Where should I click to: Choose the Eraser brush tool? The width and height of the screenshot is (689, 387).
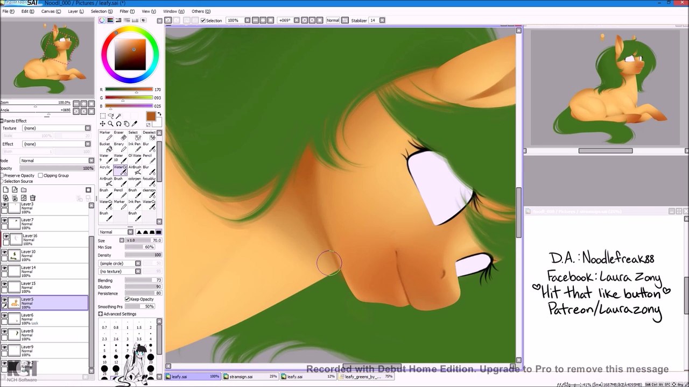pyautogui.click(x=119, y=135)
